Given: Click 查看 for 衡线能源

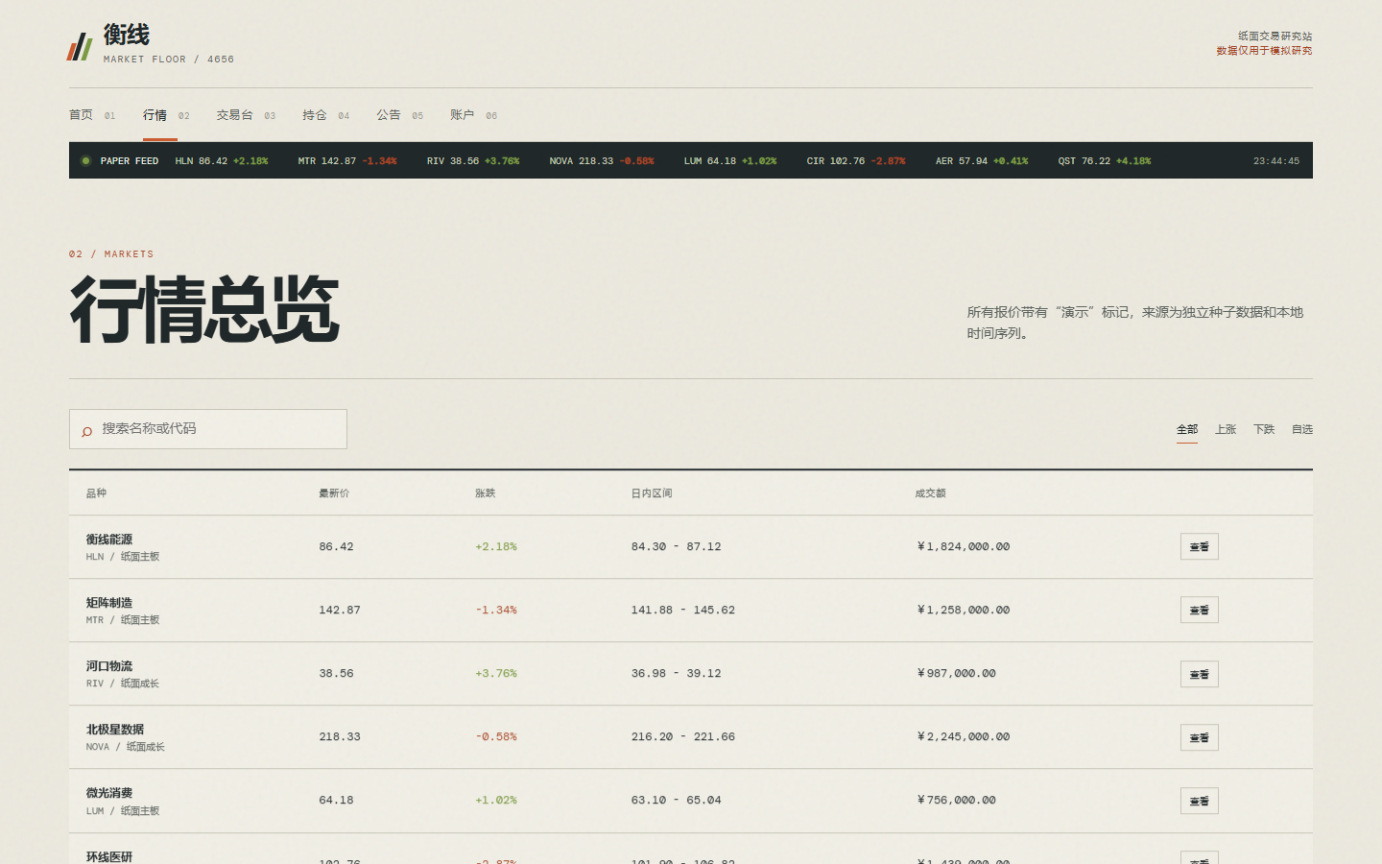Looking at the screenshot, I should [x=1200, y=546].
